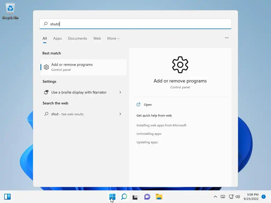Click the Search the web heading
Image resolution: width=271 pixels, height=203 pixels.
pos(55,103)
